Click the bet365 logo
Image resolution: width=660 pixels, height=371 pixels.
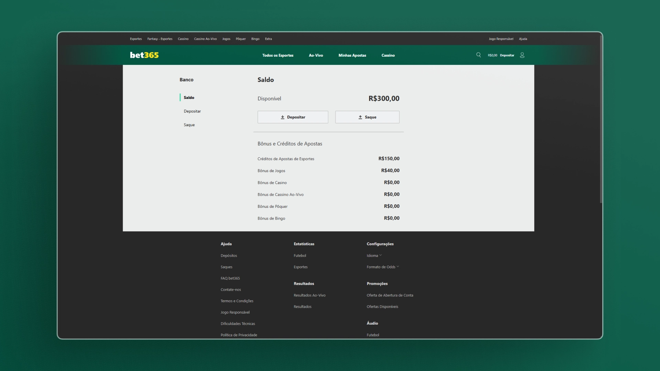click(x=144, y=55)
